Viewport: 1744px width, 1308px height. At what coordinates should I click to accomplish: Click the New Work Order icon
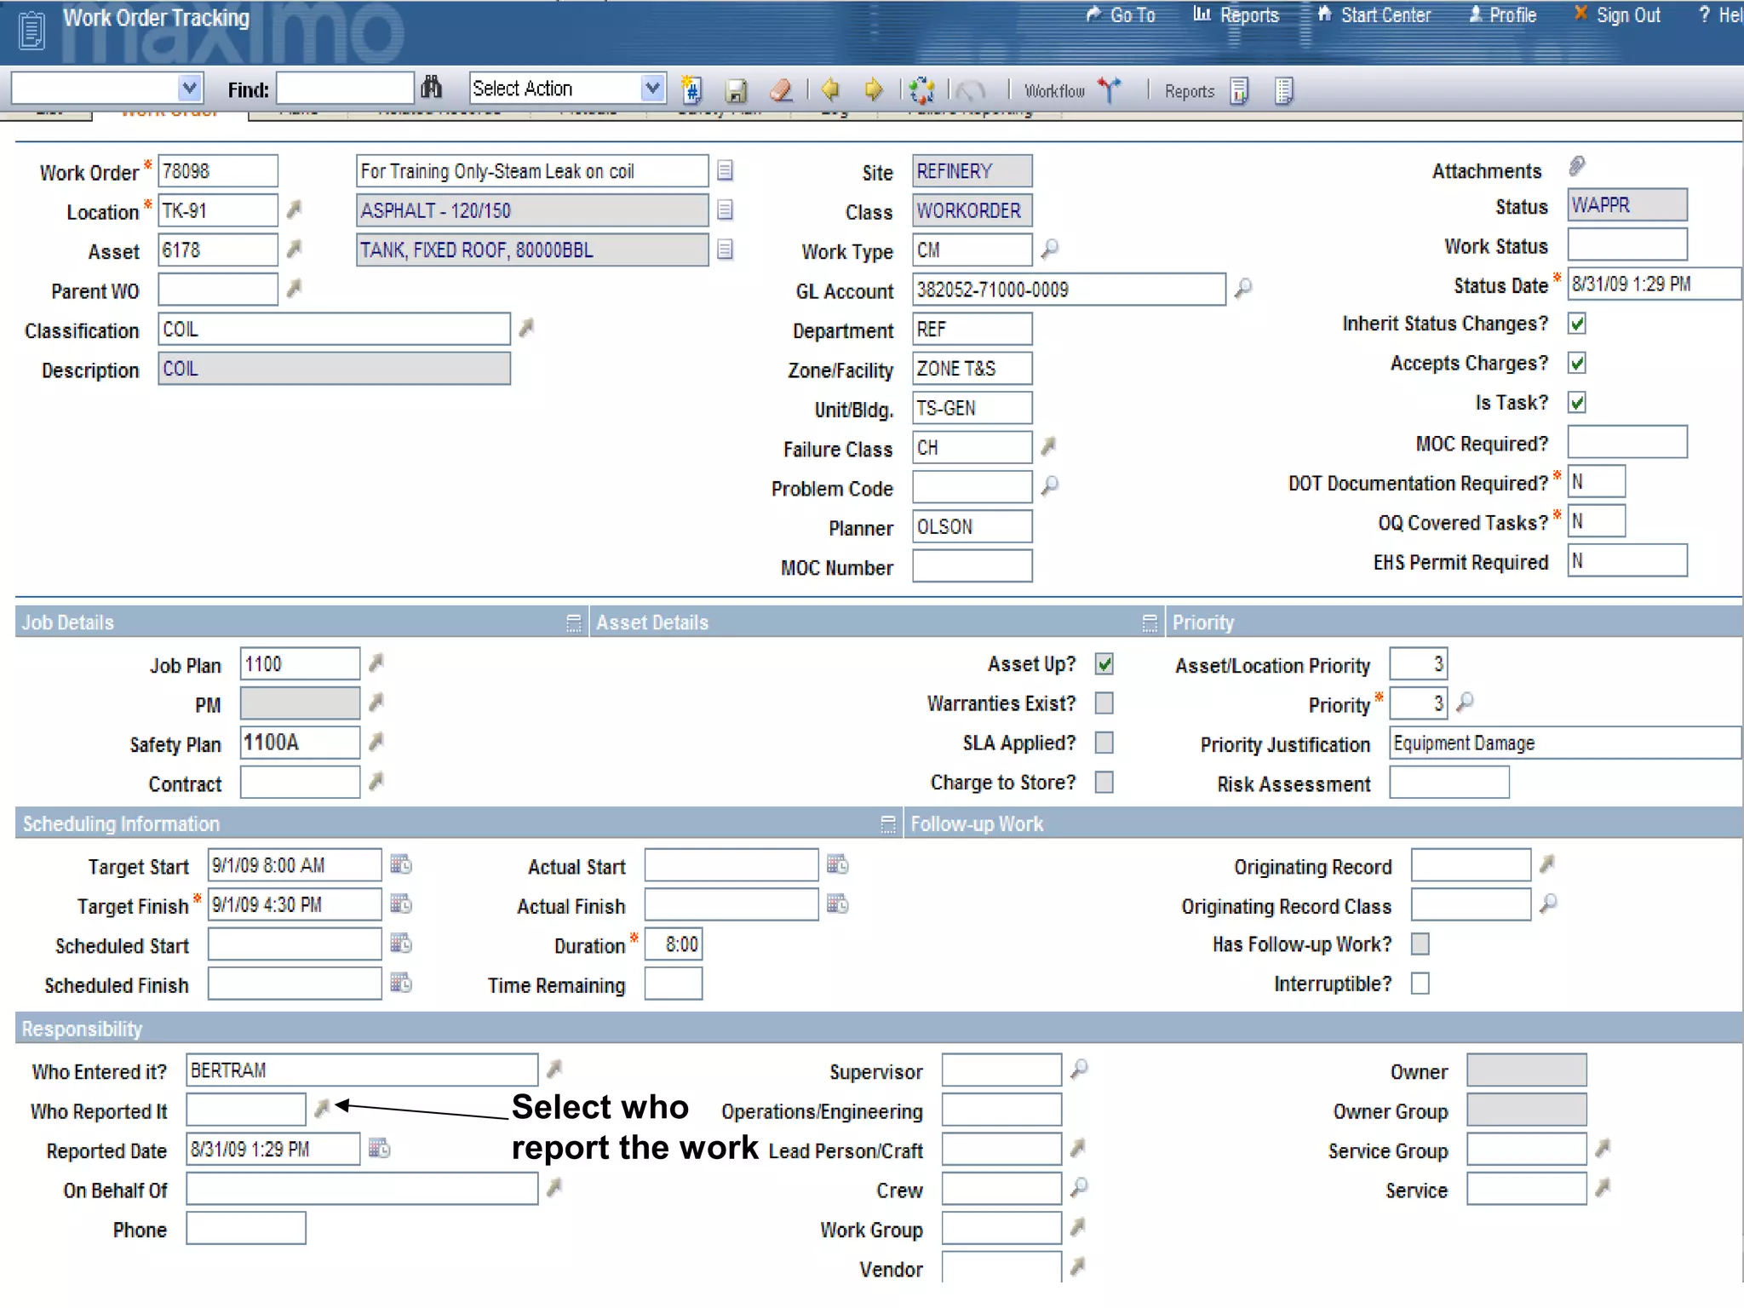691,89
